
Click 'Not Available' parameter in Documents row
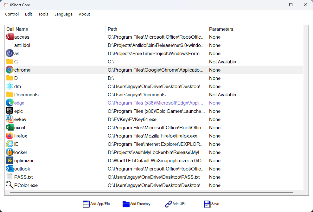click(223, 95)
